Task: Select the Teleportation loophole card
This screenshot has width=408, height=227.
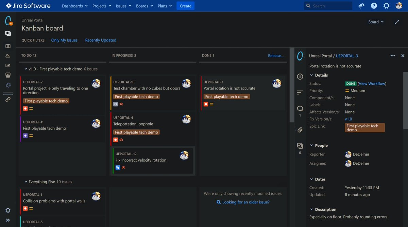Action: pos(153,129)
